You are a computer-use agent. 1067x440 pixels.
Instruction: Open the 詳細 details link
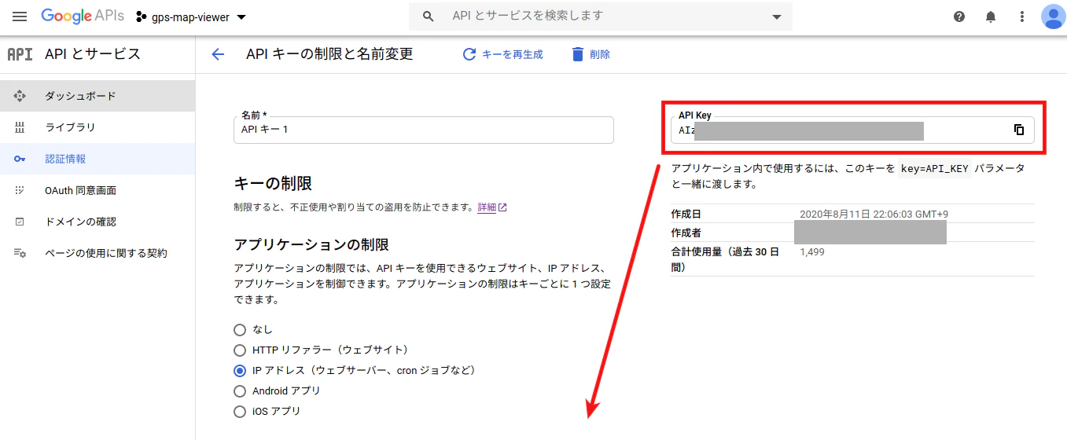[492, 207]
